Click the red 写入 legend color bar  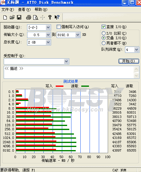tap(59, 86)
